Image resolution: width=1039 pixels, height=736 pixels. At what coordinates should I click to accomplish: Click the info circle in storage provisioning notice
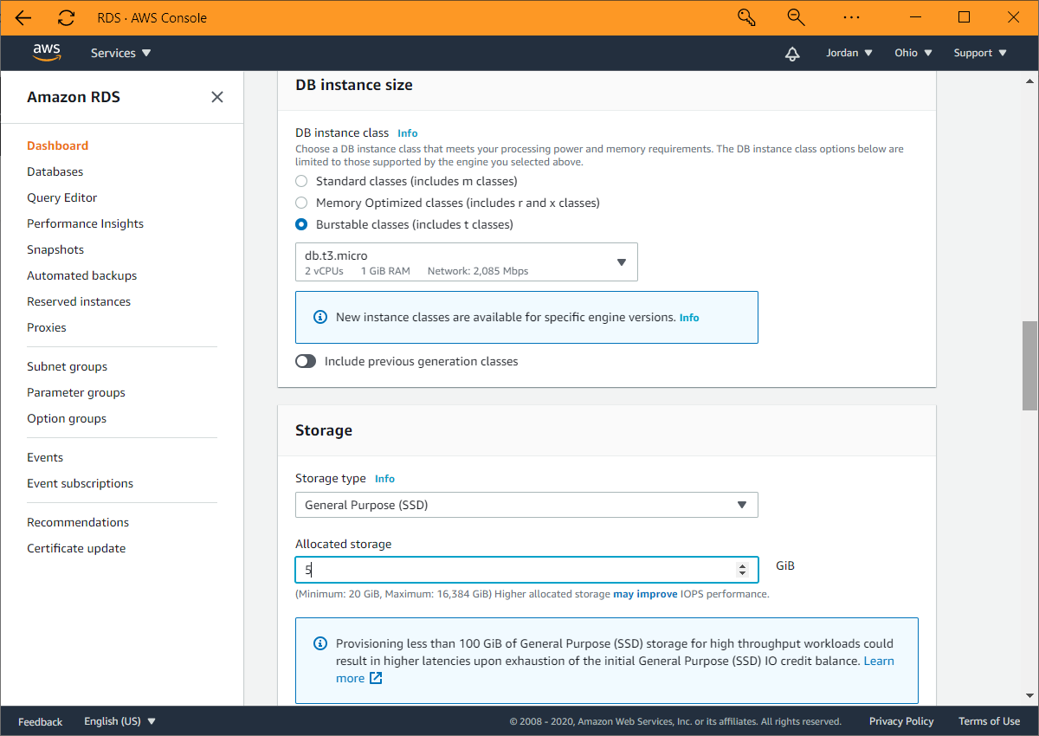(320, 643)
